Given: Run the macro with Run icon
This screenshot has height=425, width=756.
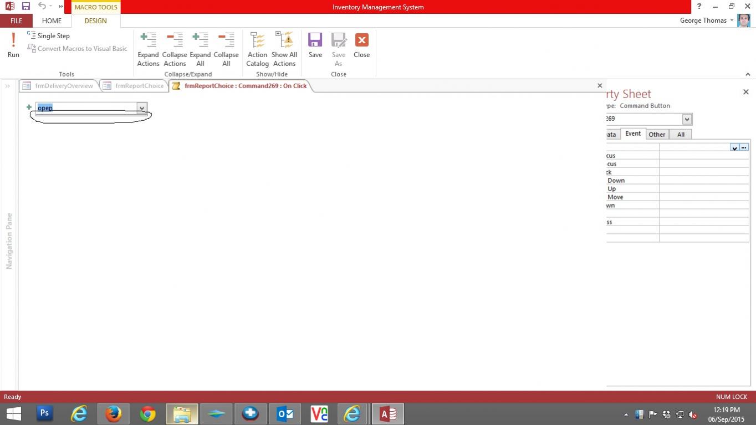Looking at the screenshot, I should coord(13,45).
